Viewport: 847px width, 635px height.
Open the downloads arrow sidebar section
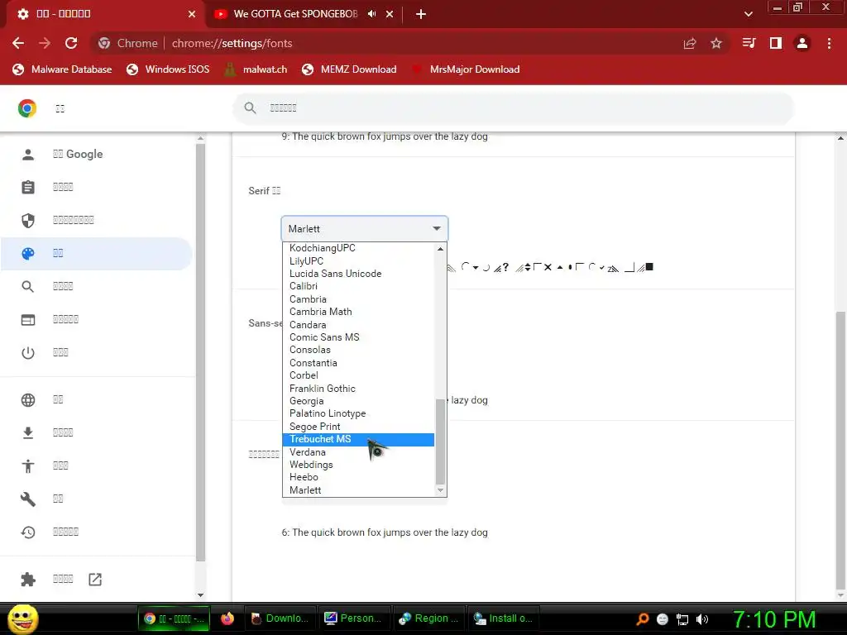tap(28, 432)
